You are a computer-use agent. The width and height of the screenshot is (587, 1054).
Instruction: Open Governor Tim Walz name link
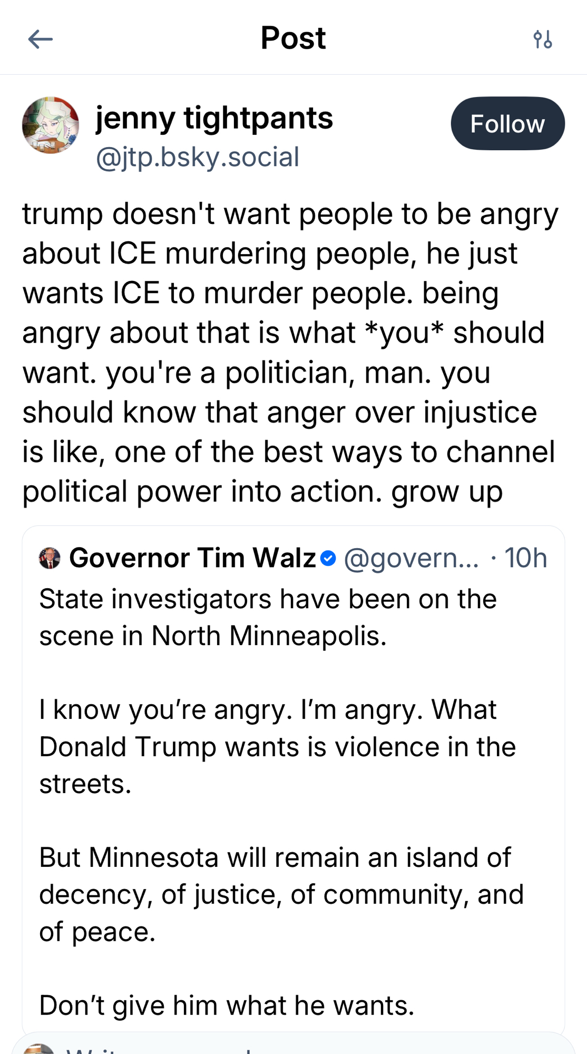pyautogui.click(x=192, y=558)
